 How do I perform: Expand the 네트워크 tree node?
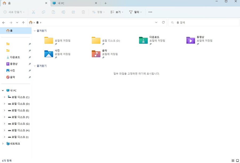(x=3, y=144)
